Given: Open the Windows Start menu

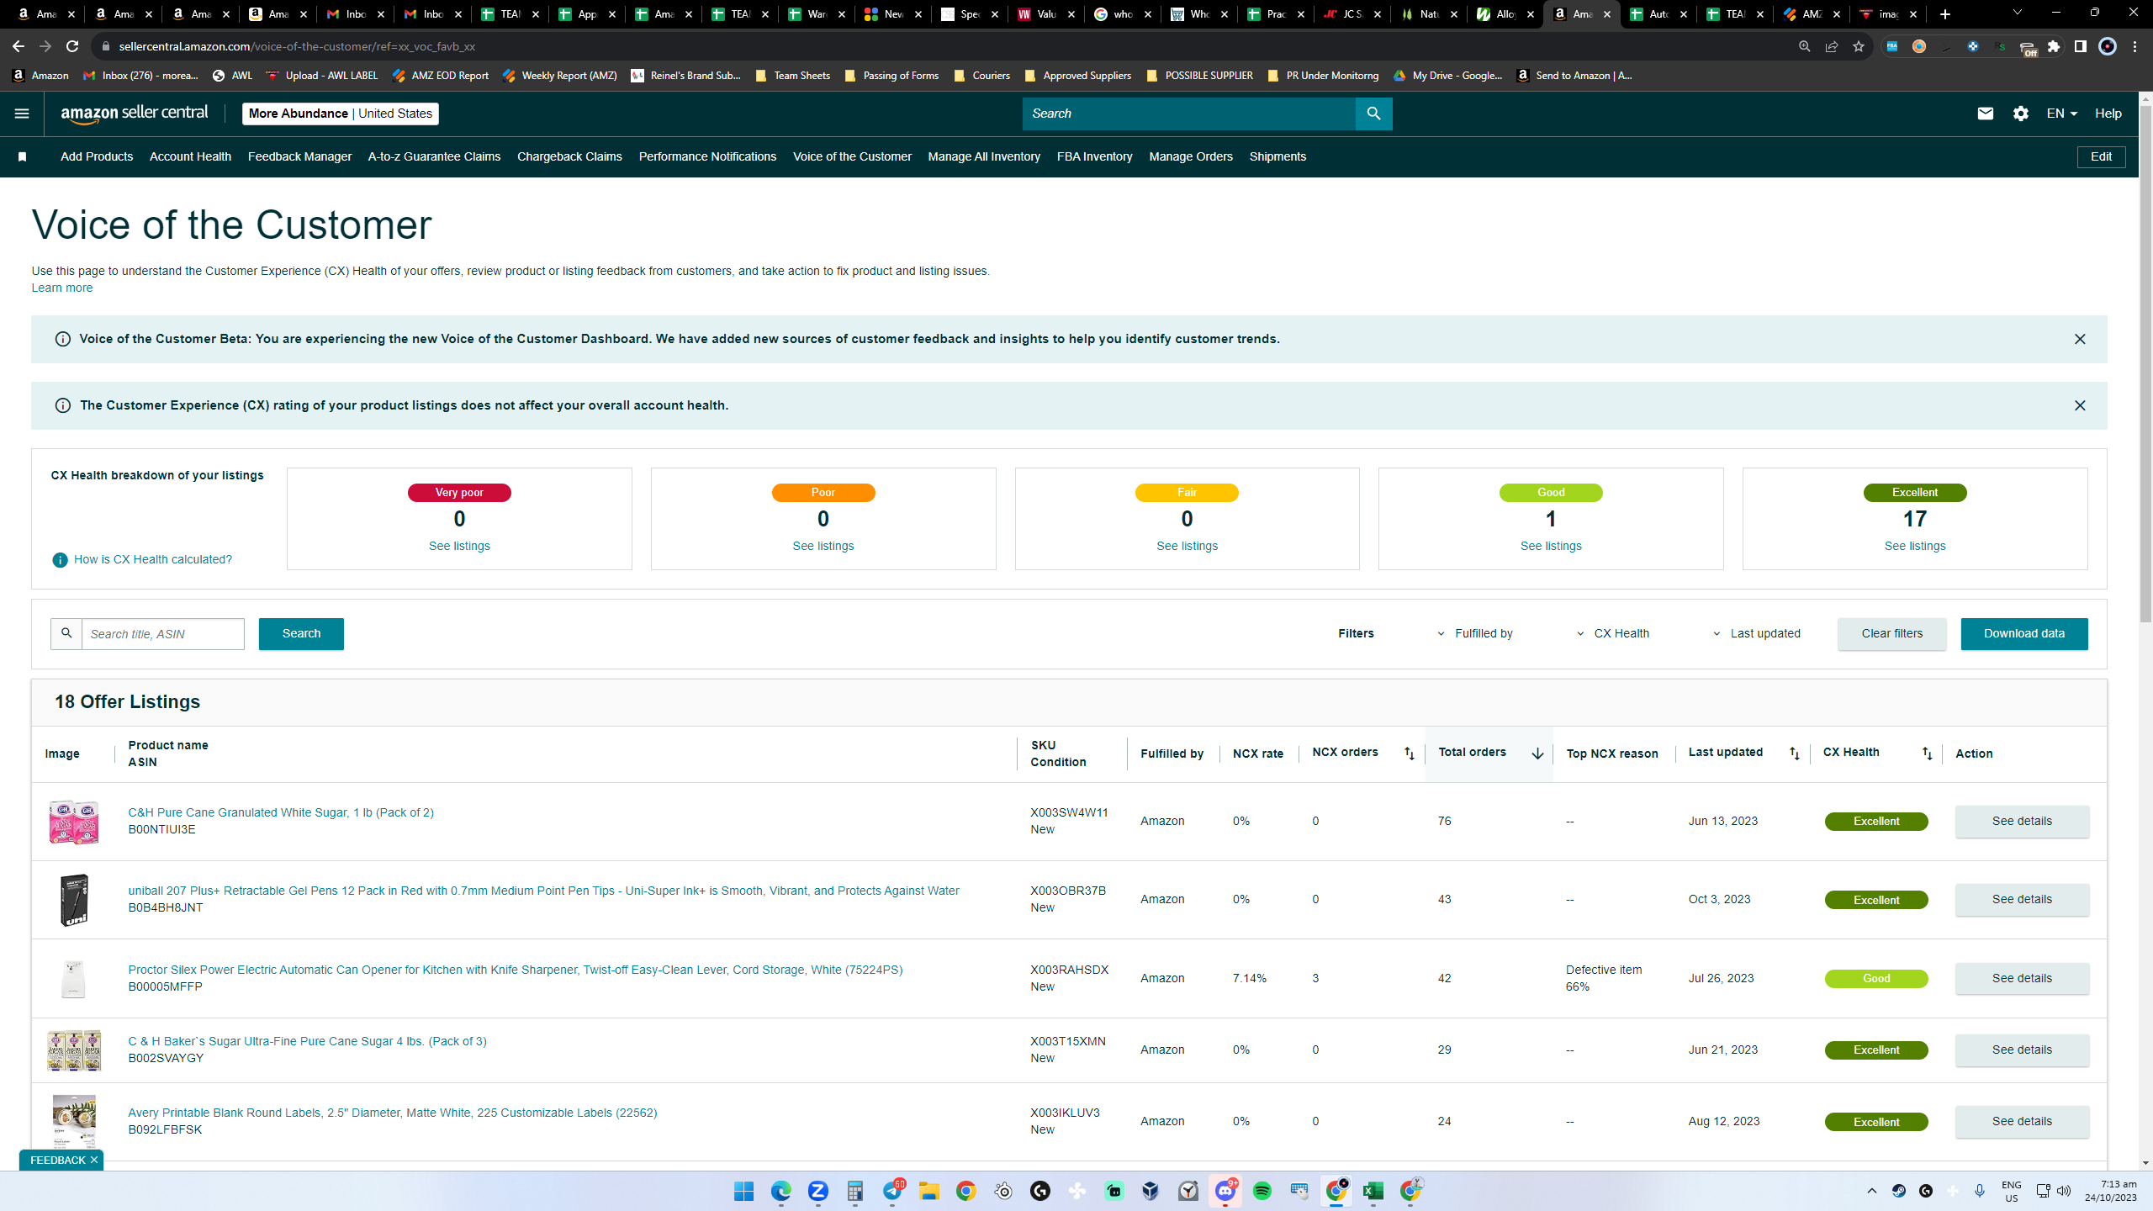Looking at the screenshot, I should tap(743, 1192).
